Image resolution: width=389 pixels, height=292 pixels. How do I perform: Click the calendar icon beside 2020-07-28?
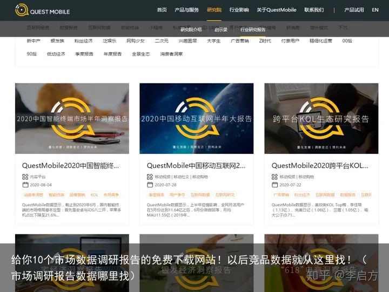click(150, 185)
